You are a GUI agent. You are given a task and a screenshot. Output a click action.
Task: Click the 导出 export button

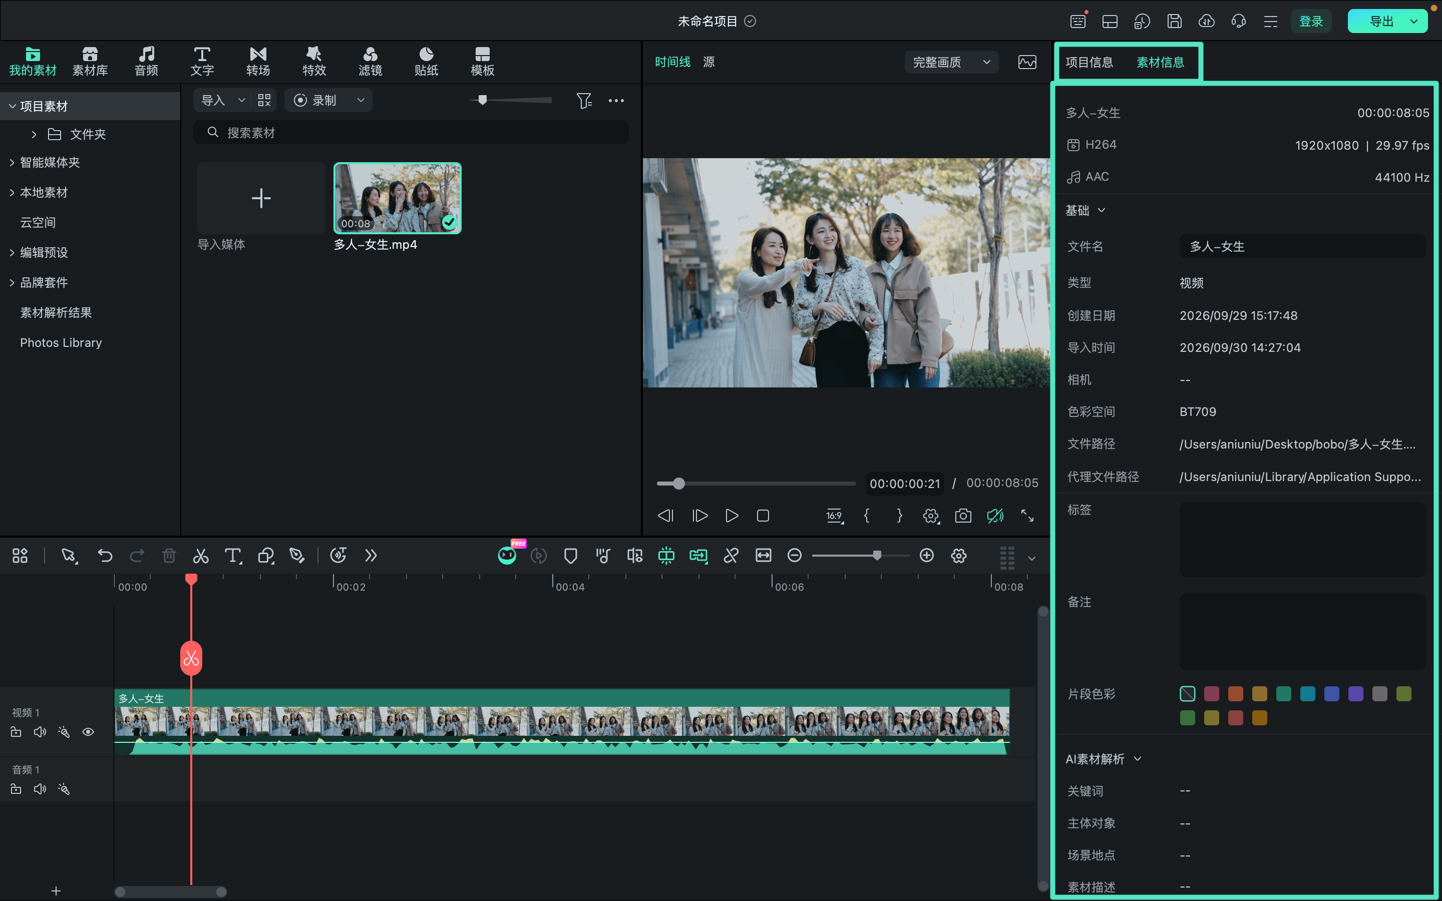[1382, 22]
